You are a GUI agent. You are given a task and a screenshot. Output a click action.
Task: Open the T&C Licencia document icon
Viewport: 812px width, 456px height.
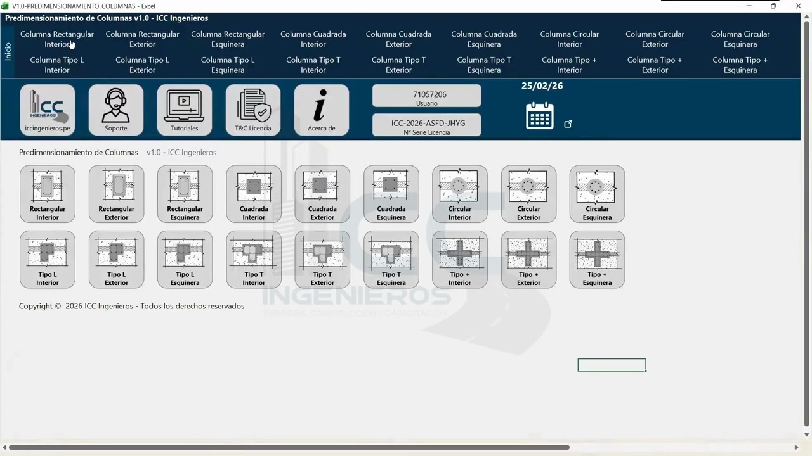(253, 110)
